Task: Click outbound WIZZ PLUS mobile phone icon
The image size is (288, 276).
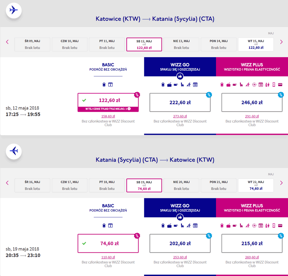Action: (274, 85)
